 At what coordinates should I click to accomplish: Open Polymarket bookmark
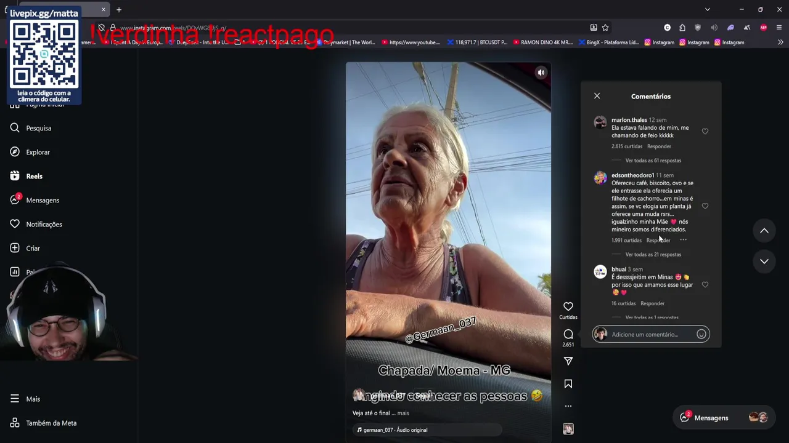pyautogui.click(x=346, y=42)
